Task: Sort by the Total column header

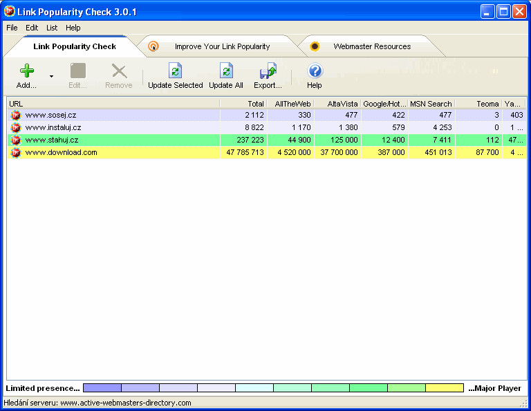Action: [243, 104]
